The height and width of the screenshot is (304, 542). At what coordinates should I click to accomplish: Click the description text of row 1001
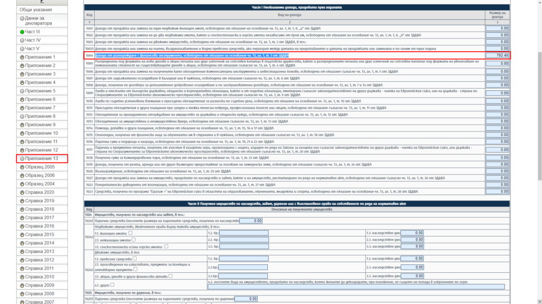[x=207, y=28]
